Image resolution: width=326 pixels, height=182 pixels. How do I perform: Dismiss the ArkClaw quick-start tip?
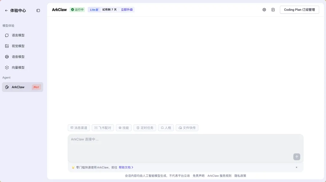click(x=296, y=167)
